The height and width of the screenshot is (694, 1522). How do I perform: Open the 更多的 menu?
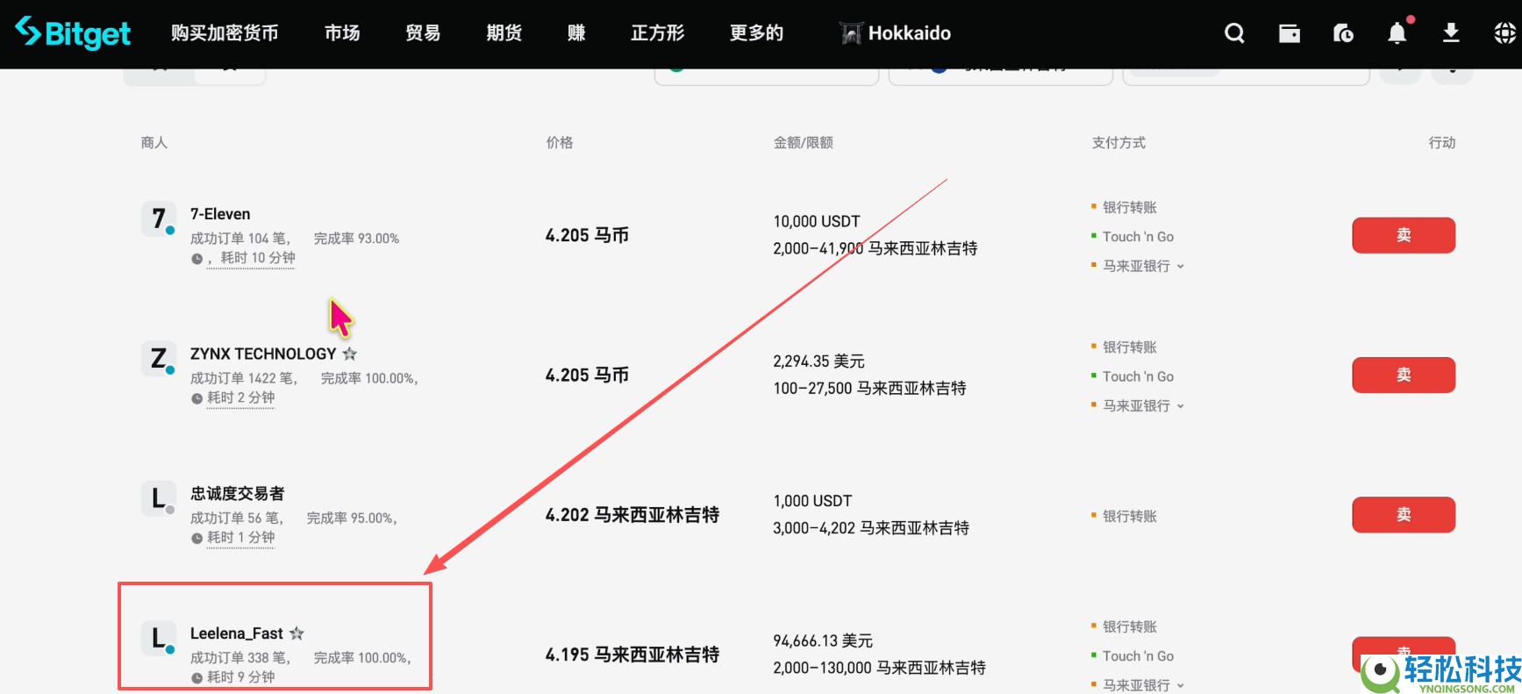756,33
